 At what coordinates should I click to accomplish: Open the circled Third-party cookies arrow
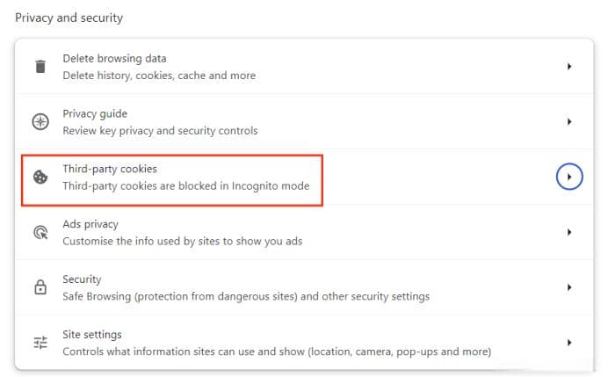coord(568,177)
